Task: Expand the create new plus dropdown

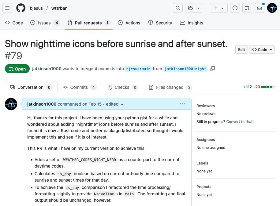Action: coord(218,8)
